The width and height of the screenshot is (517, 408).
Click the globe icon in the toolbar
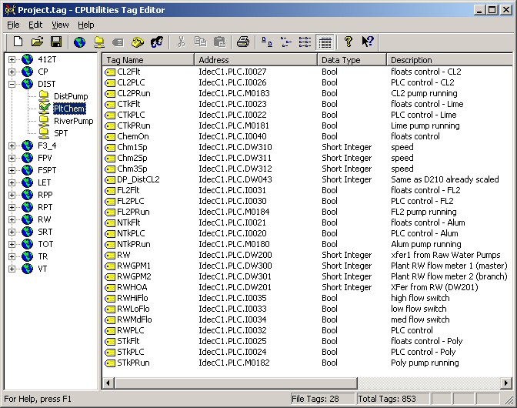(79, 42)
